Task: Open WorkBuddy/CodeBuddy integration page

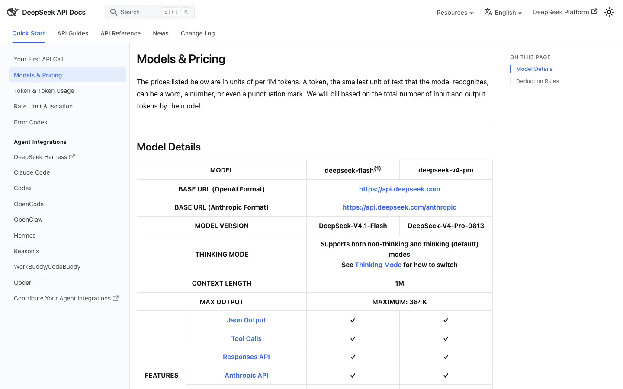Action: click(67, 267)
